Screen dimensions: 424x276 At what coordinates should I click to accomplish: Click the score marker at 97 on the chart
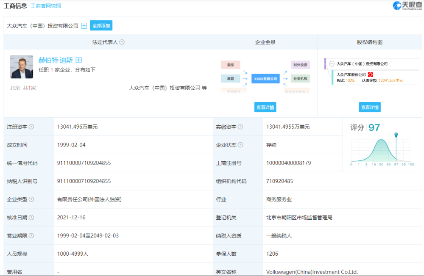point(396,135)
